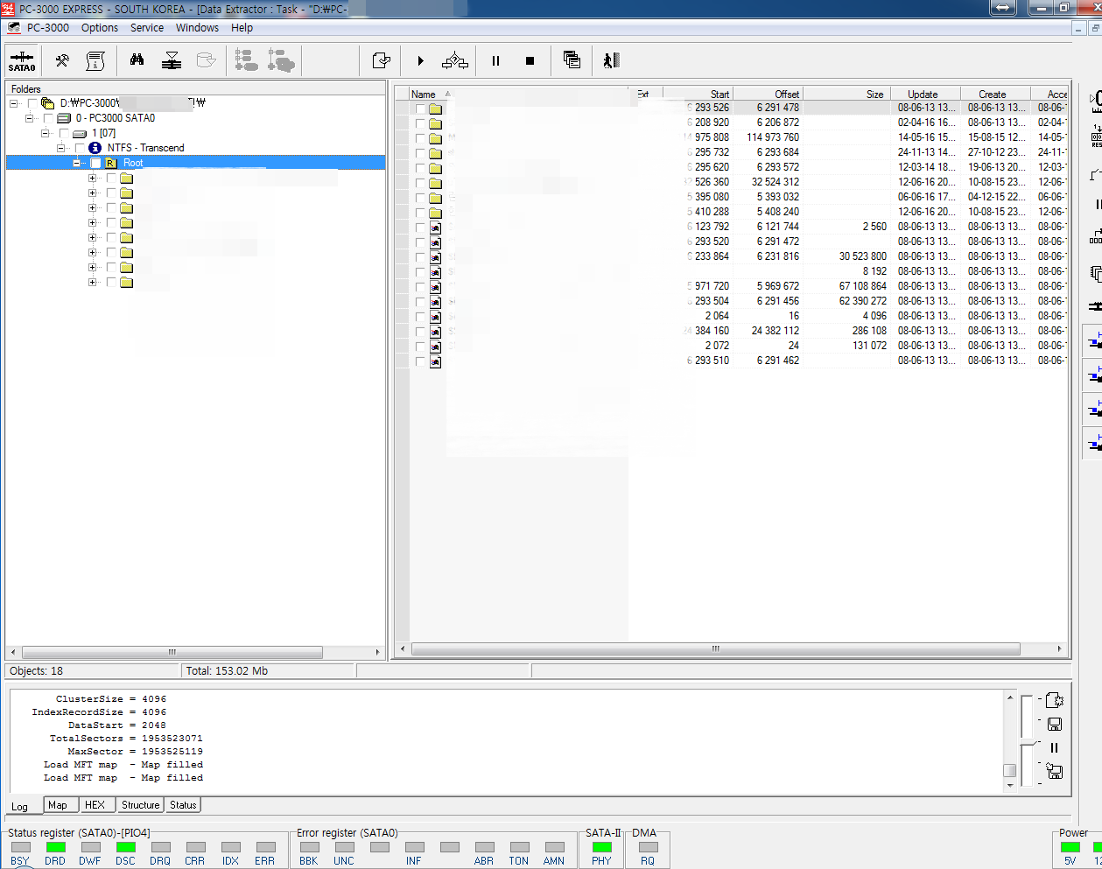Click the SATA0 port selector icon
Screen dimensions: 1102x869
[x=22, y=60]
